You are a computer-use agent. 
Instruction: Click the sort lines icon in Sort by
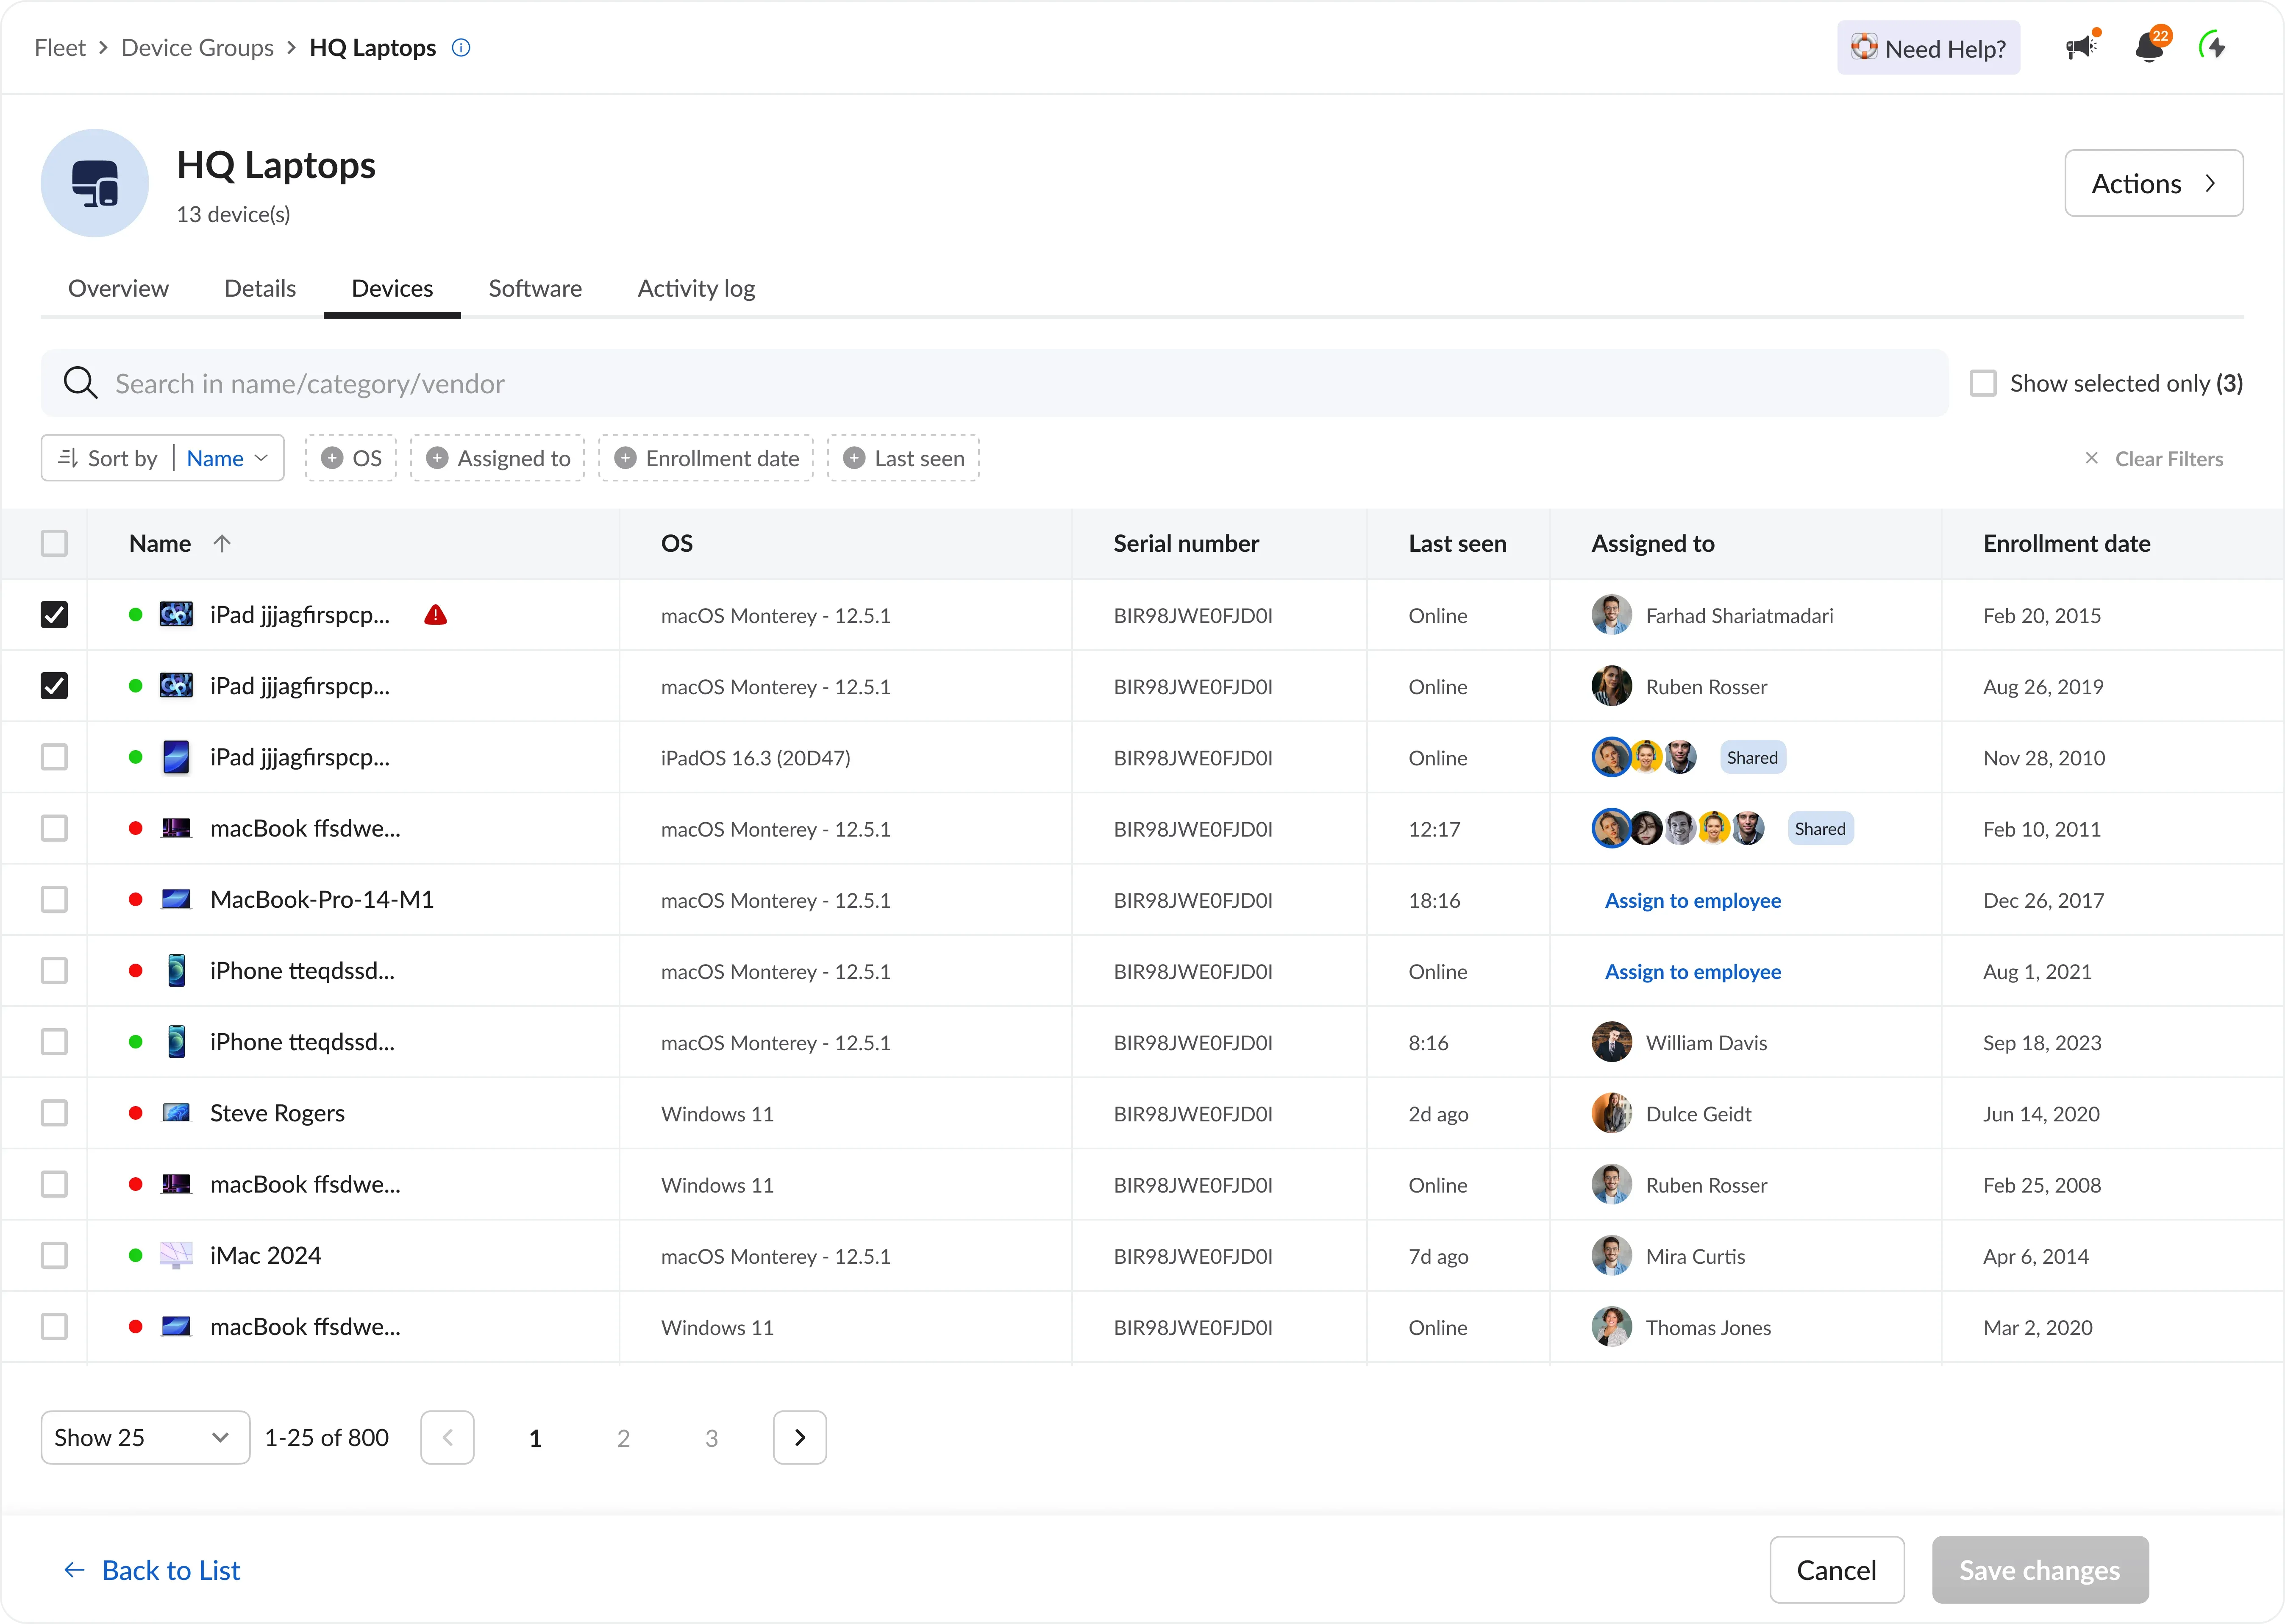(x=67, y=458)
